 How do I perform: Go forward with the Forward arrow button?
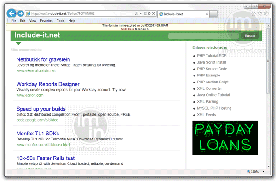click(21, 13)
